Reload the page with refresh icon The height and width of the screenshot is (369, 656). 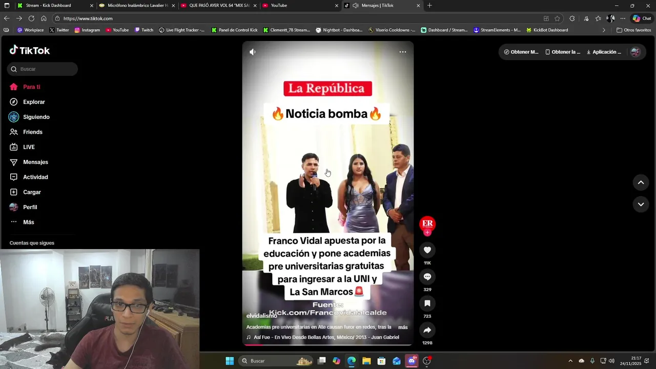click(x=31, y=18)
